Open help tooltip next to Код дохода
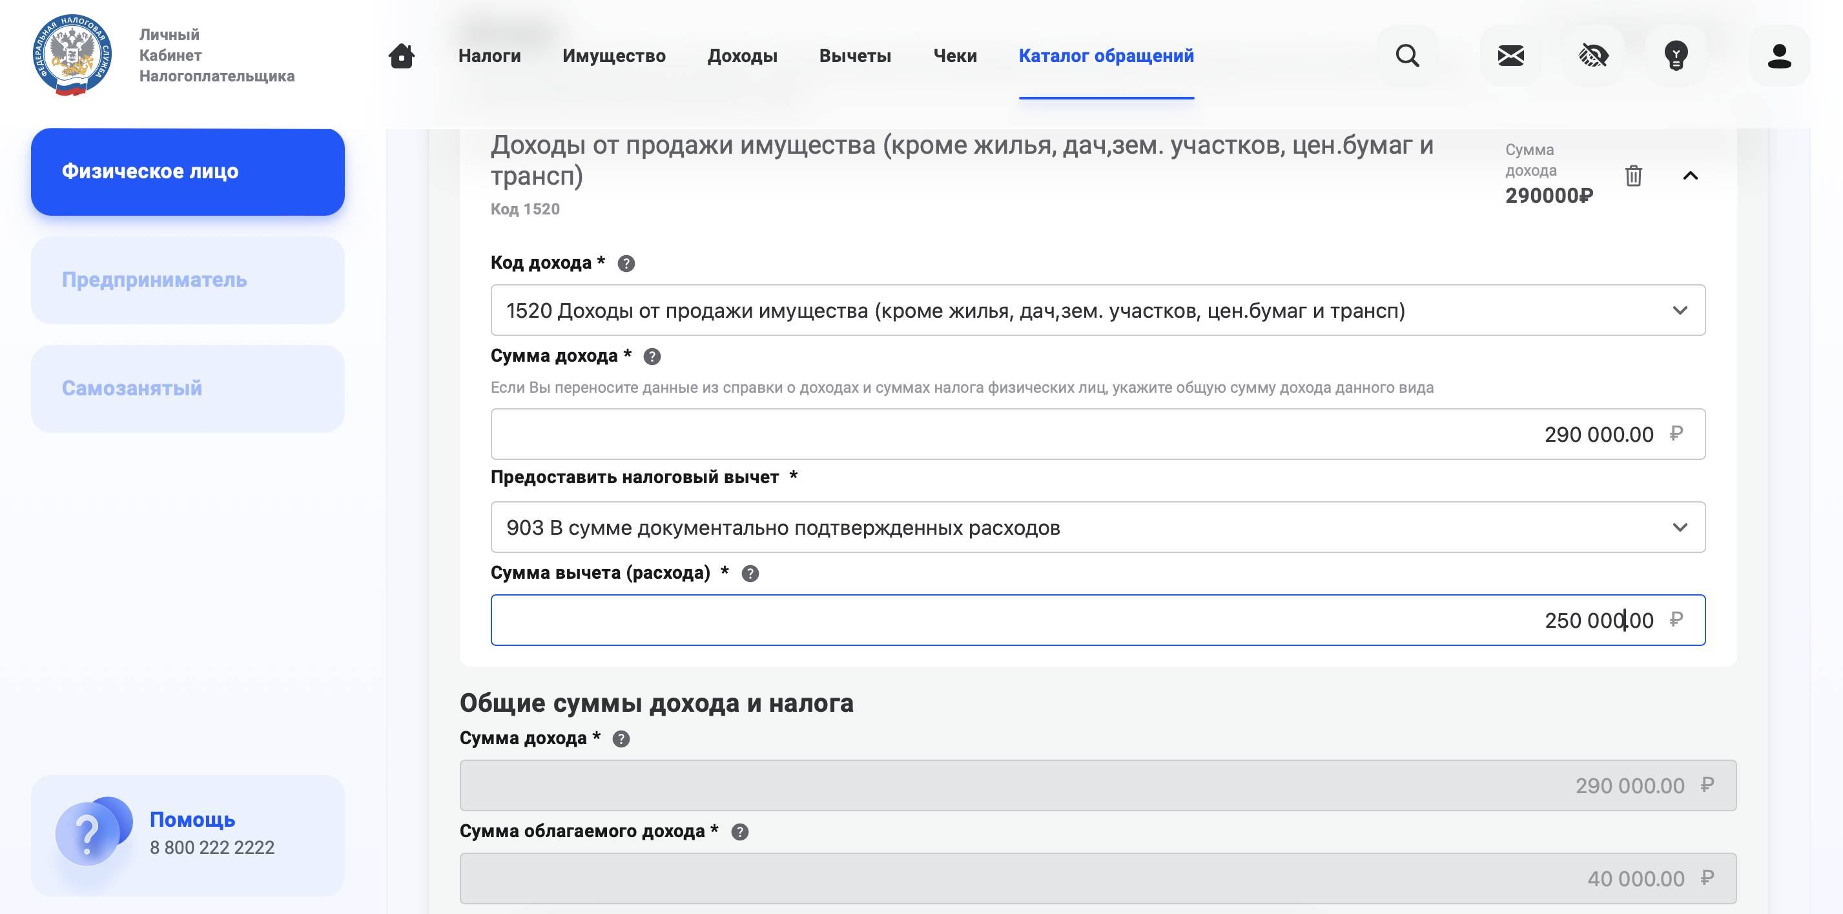The width and height of the screenshot is (1843, 914). tap(626, 264)
